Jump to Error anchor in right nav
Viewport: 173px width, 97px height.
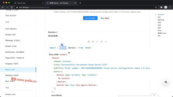click(159, 30)
